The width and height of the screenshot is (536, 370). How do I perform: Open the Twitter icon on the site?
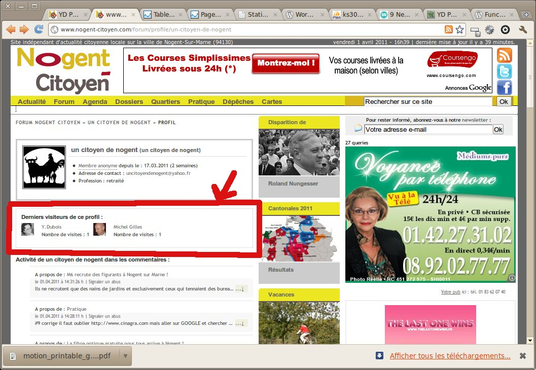[504, 71]
